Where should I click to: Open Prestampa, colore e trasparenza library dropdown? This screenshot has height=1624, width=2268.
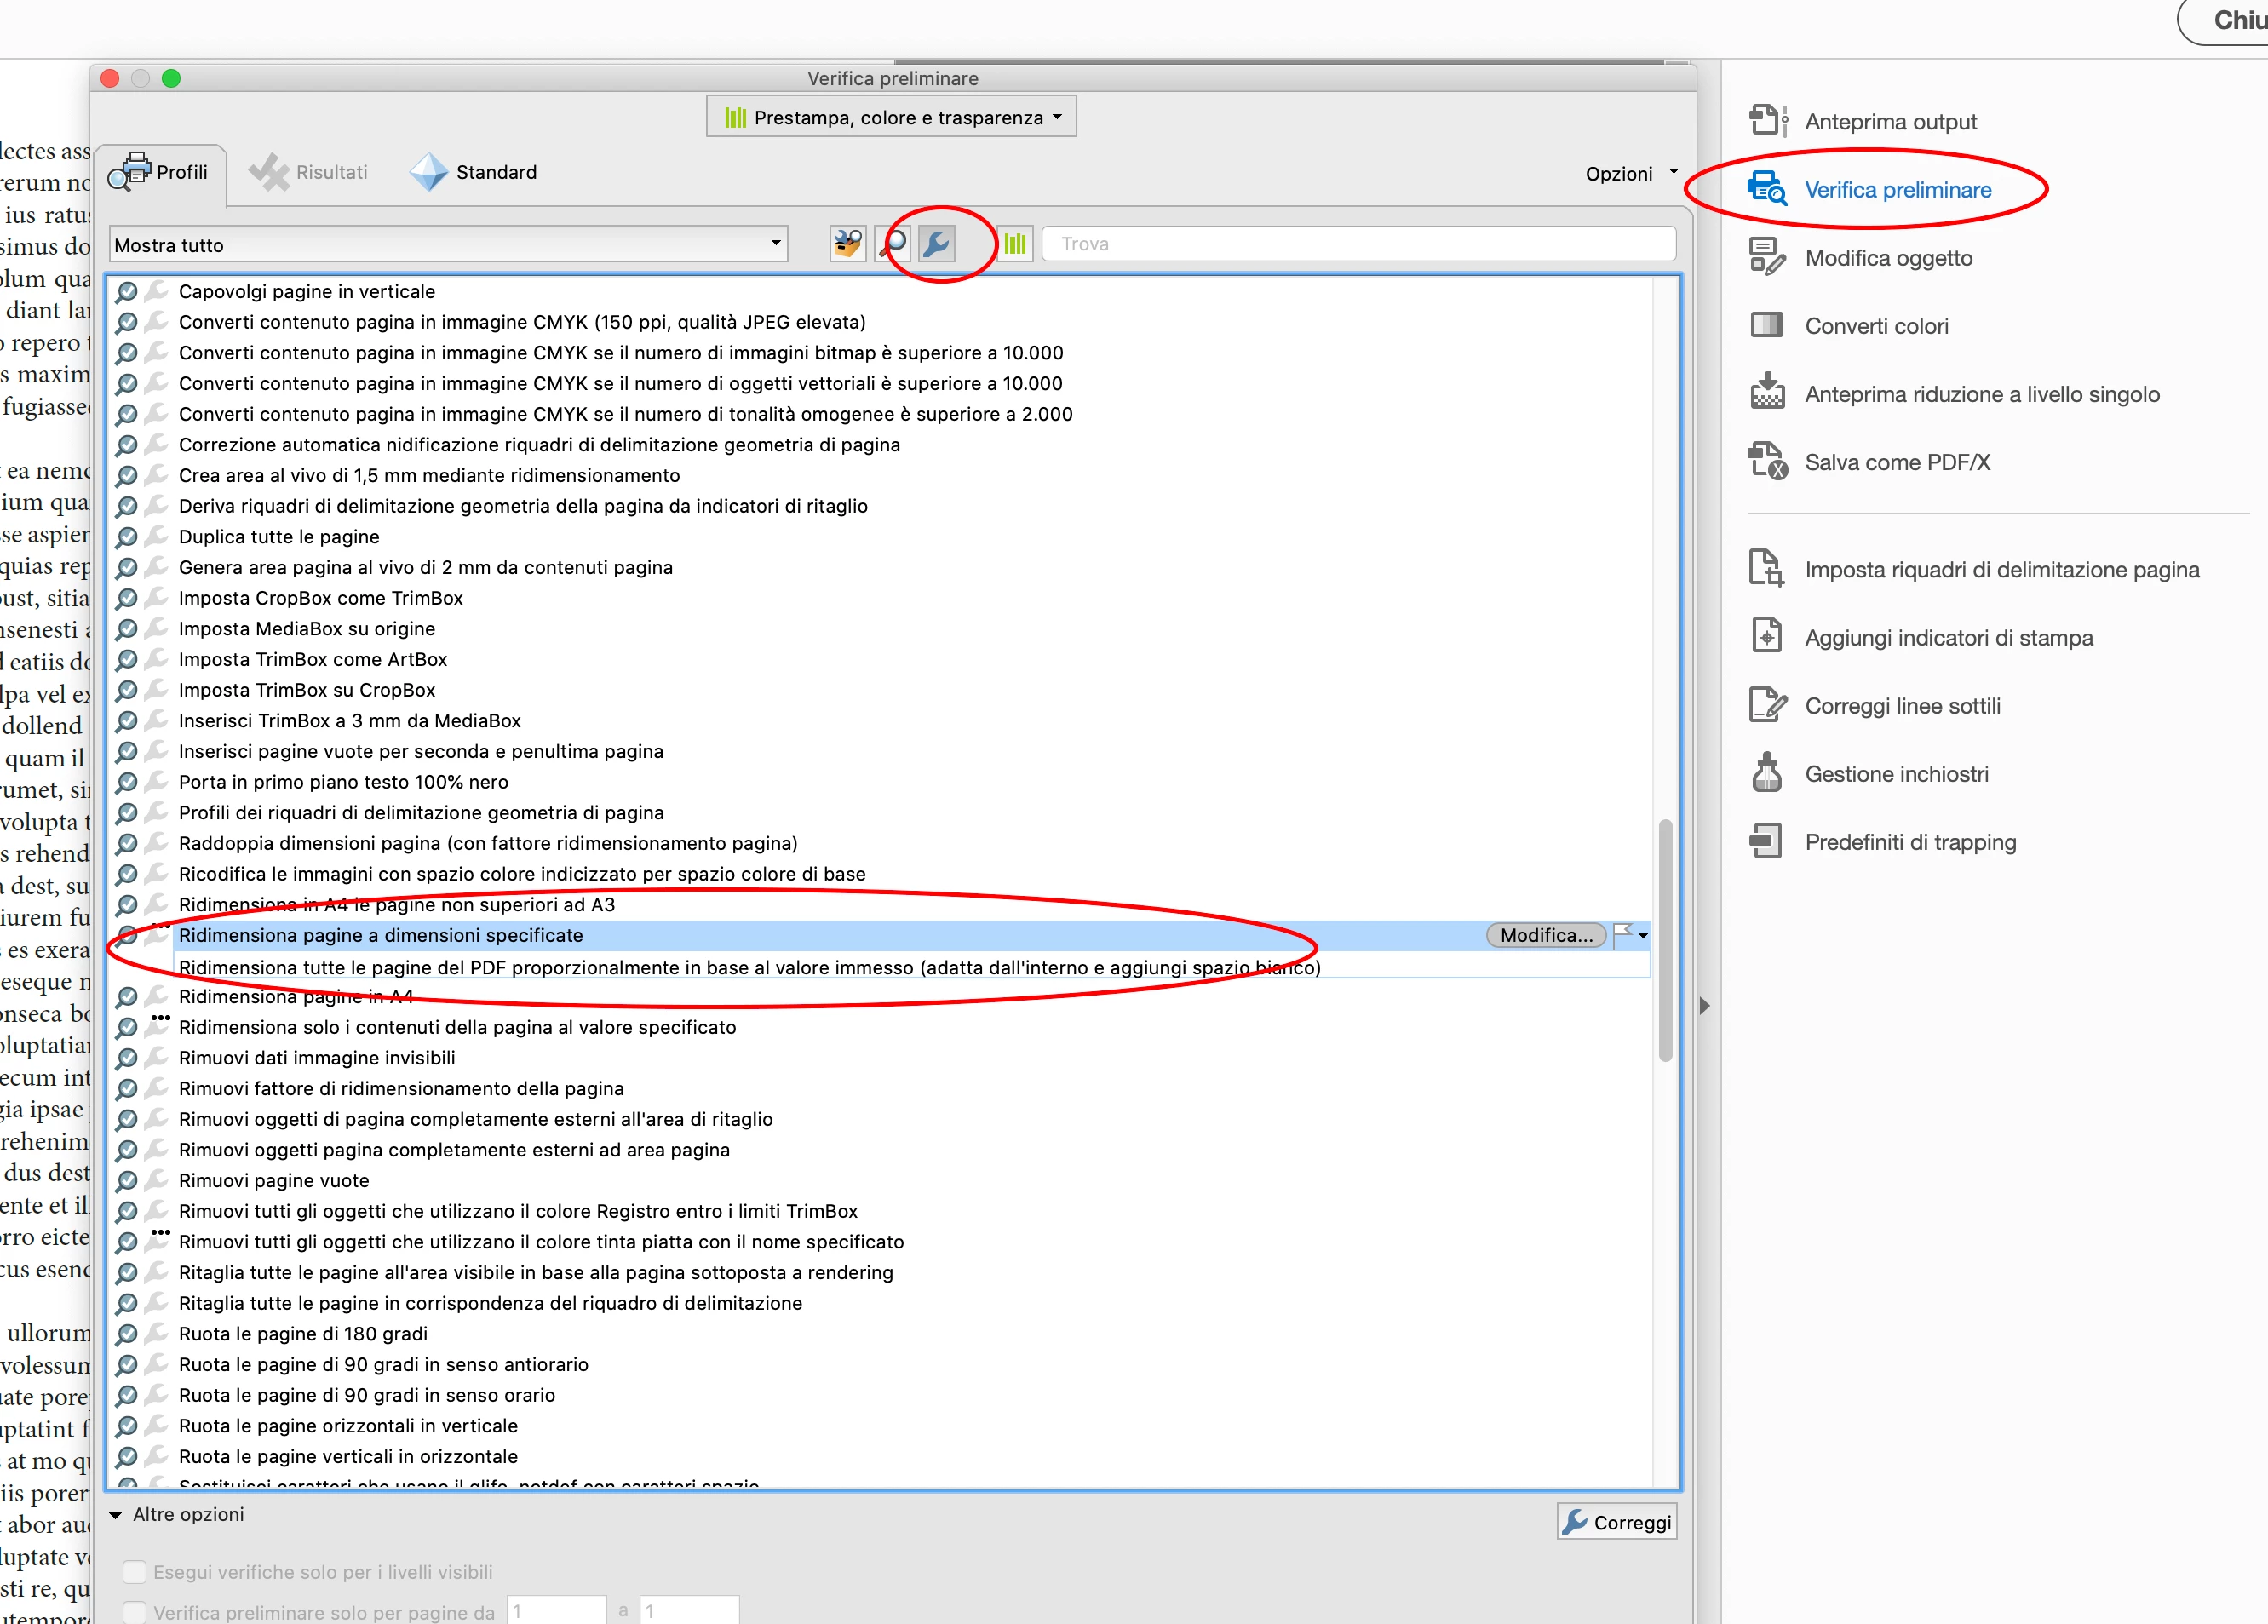[891, 117]
